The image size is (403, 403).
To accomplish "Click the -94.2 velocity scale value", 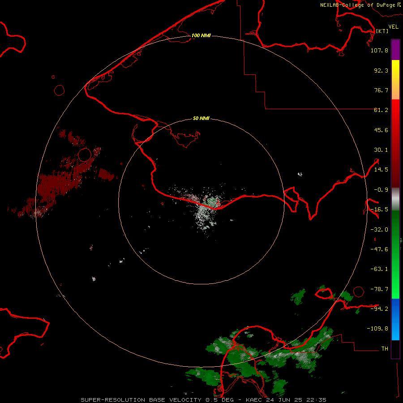I will click(379, 309).
